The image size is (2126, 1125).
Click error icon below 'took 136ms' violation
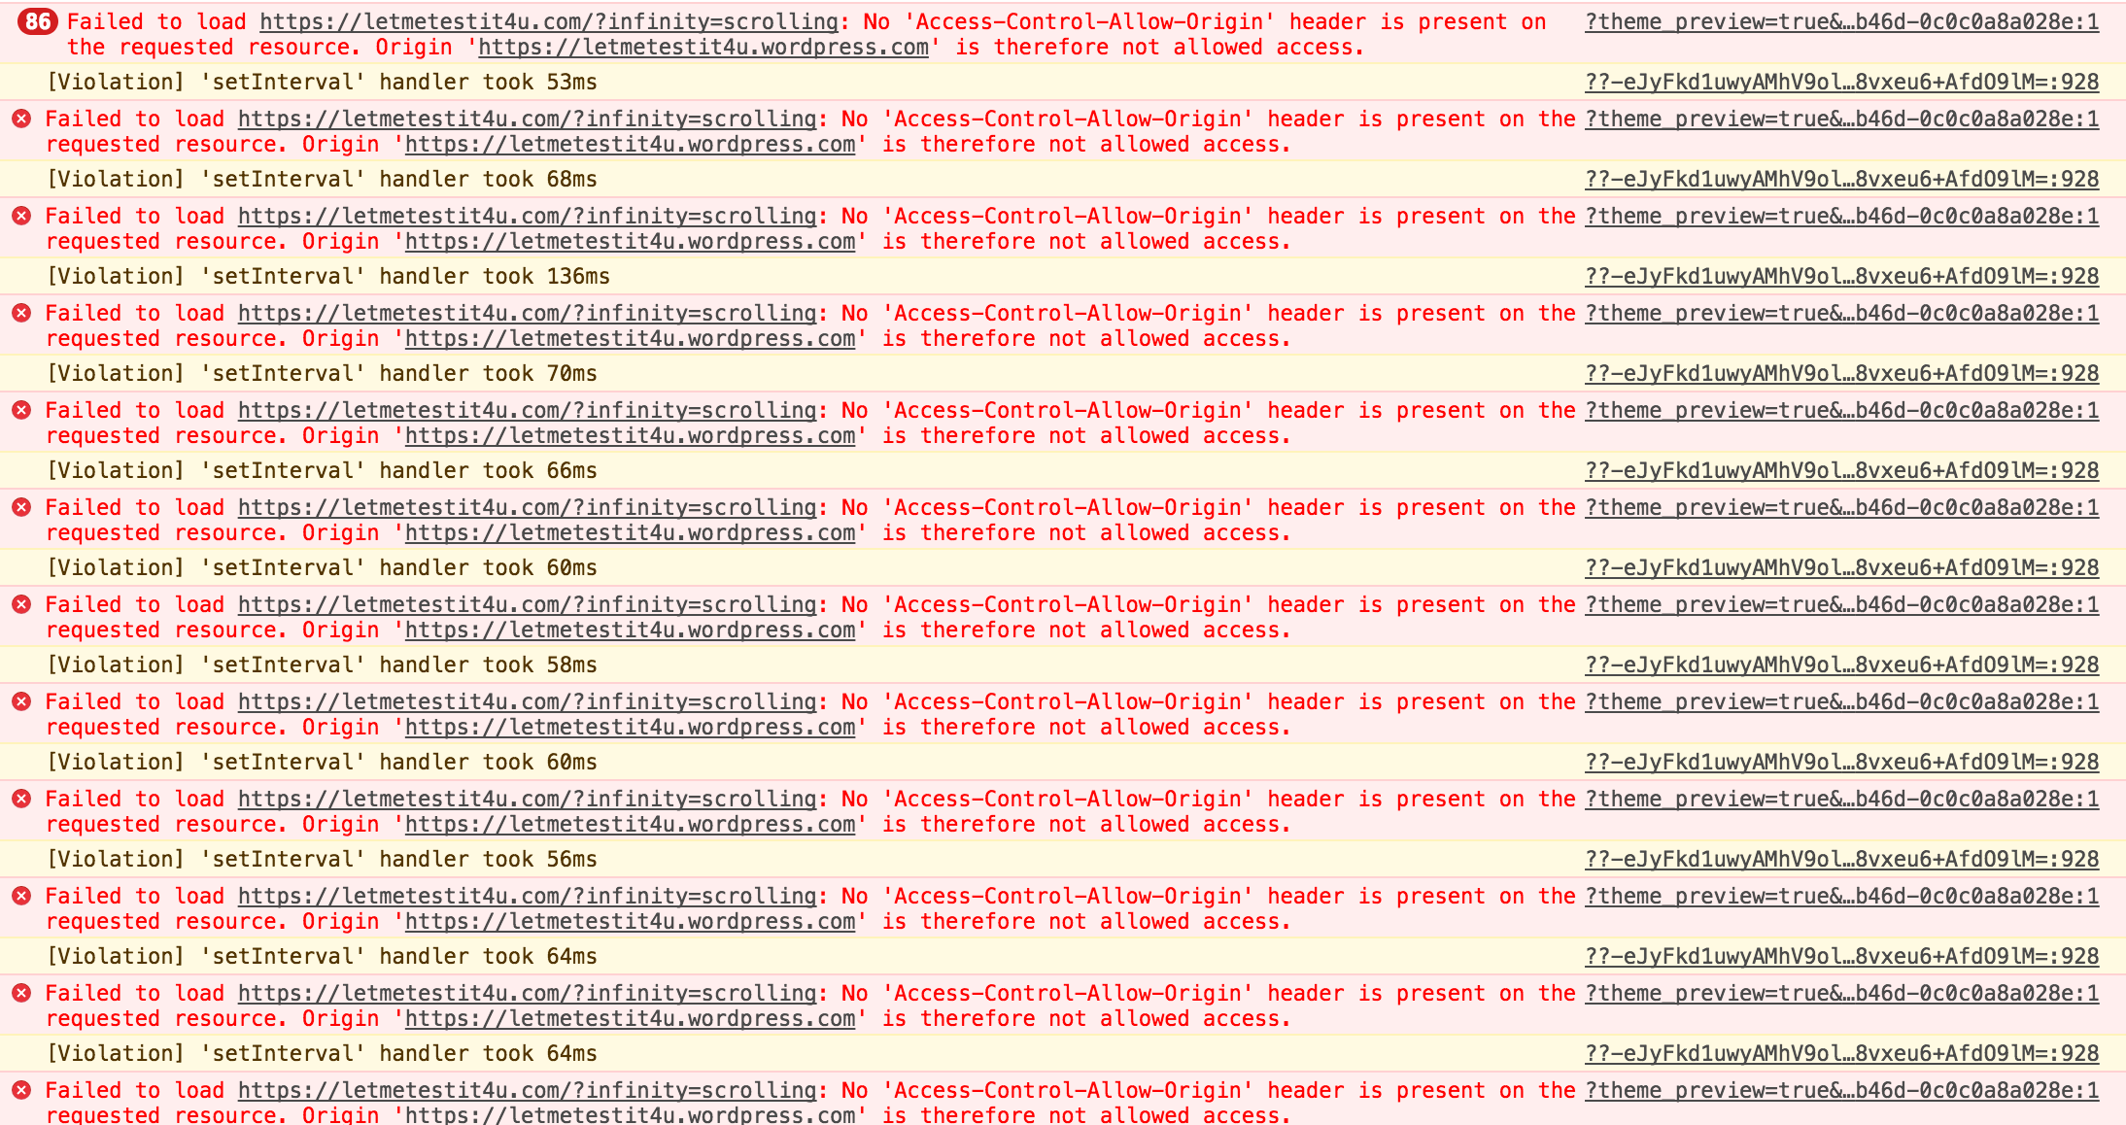pyautogui.click(x=21, y=313)
